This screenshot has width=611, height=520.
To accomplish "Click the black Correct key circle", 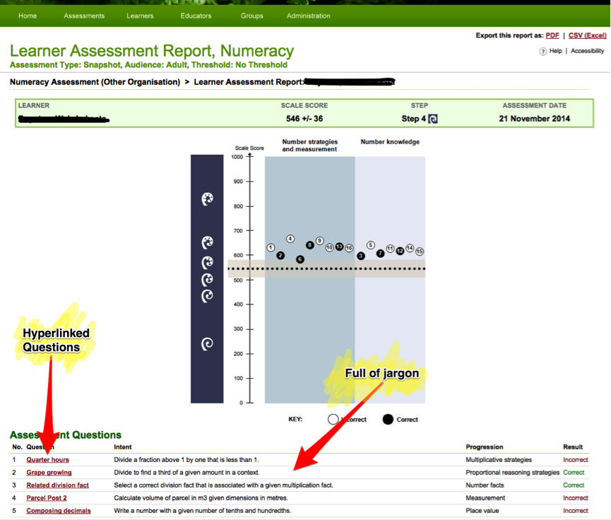I will coord(388,419).
